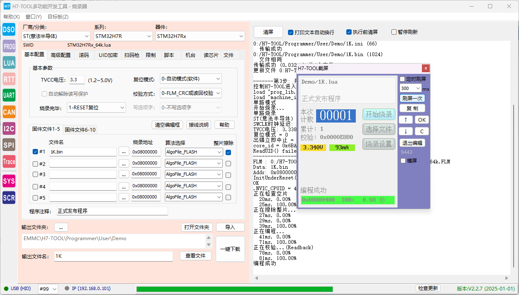Toggle 执行前清屏 checkbox
Image resolution: width=519 pixels, height=295 pixels.
pos(349,32)
